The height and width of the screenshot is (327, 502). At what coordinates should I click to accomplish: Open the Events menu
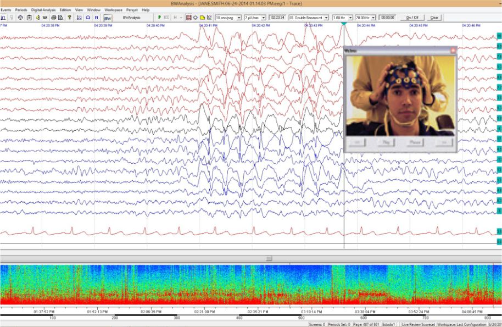(5, 10)
